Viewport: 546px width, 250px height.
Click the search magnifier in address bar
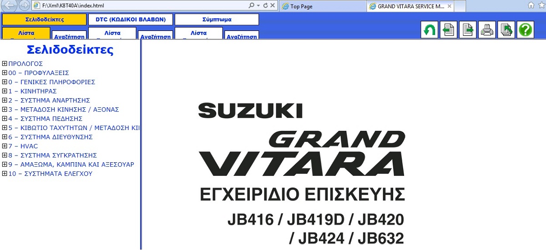252,5
